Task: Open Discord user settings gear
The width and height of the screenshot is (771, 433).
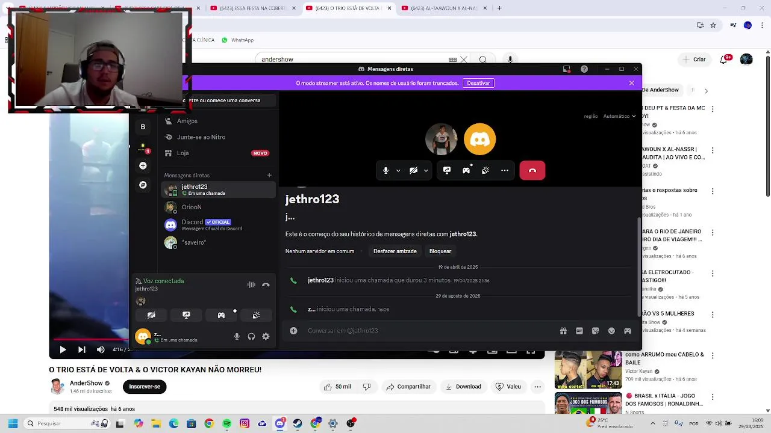Action: [x=266, y=337]
